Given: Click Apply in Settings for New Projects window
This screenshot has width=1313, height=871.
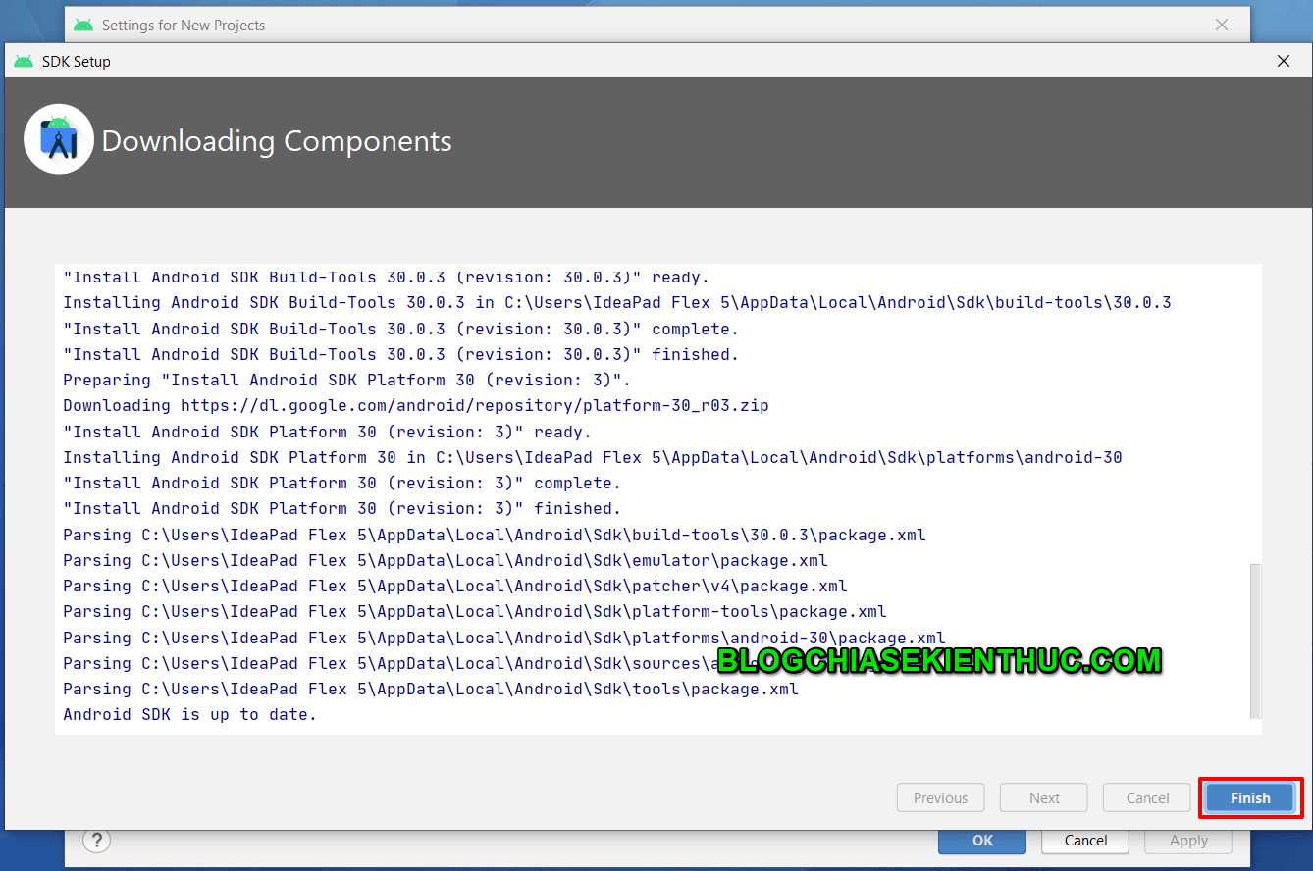Looking at the screenshot, I should coord(1188,841).
